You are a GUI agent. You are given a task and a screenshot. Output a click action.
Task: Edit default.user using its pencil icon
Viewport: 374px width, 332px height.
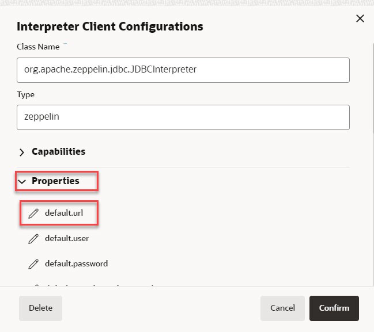point(33,238)
